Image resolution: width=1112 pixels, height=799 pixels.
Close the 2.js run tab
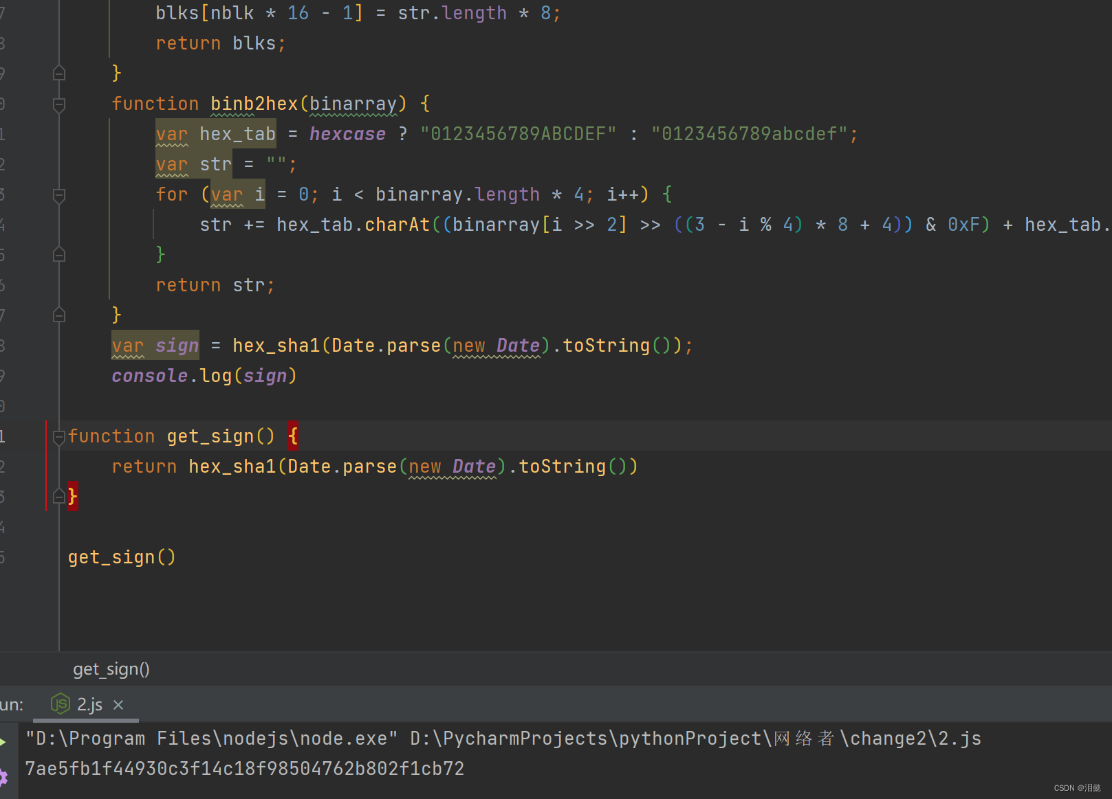click(118, 705)
